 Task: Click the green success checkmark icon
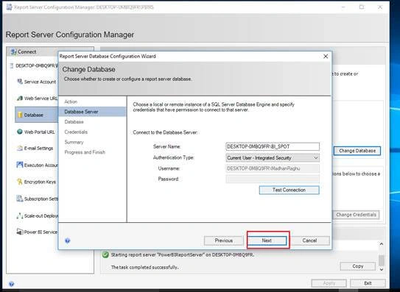tap(105, 254)
